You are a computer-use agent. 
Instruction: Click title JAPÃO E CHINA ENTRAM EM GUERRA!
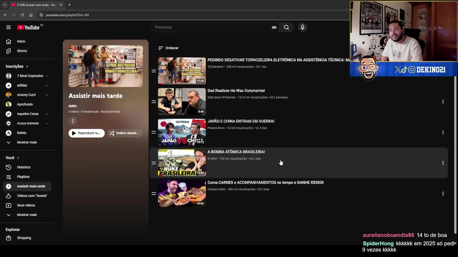(241, 121)
